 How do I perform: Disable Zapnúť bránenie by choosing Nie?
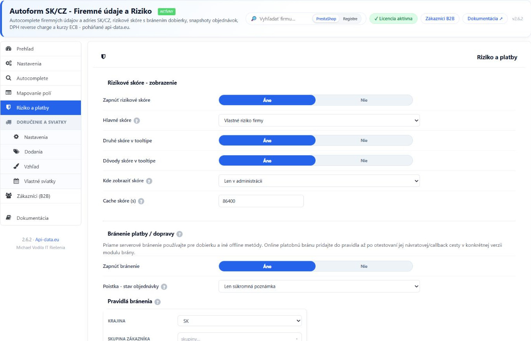click(364, 266)
